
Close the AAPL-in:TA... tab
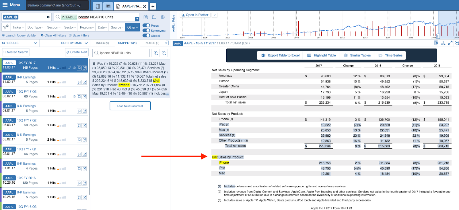145,6
